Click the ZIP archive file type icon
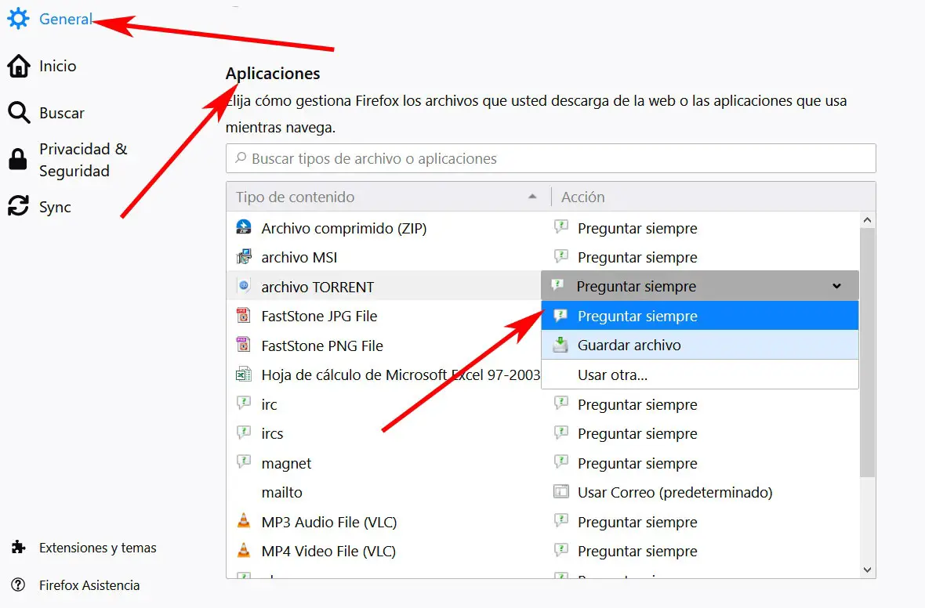The width and height of the screenshot is (925, 608). pyautogui.click(x=244, y=227)
